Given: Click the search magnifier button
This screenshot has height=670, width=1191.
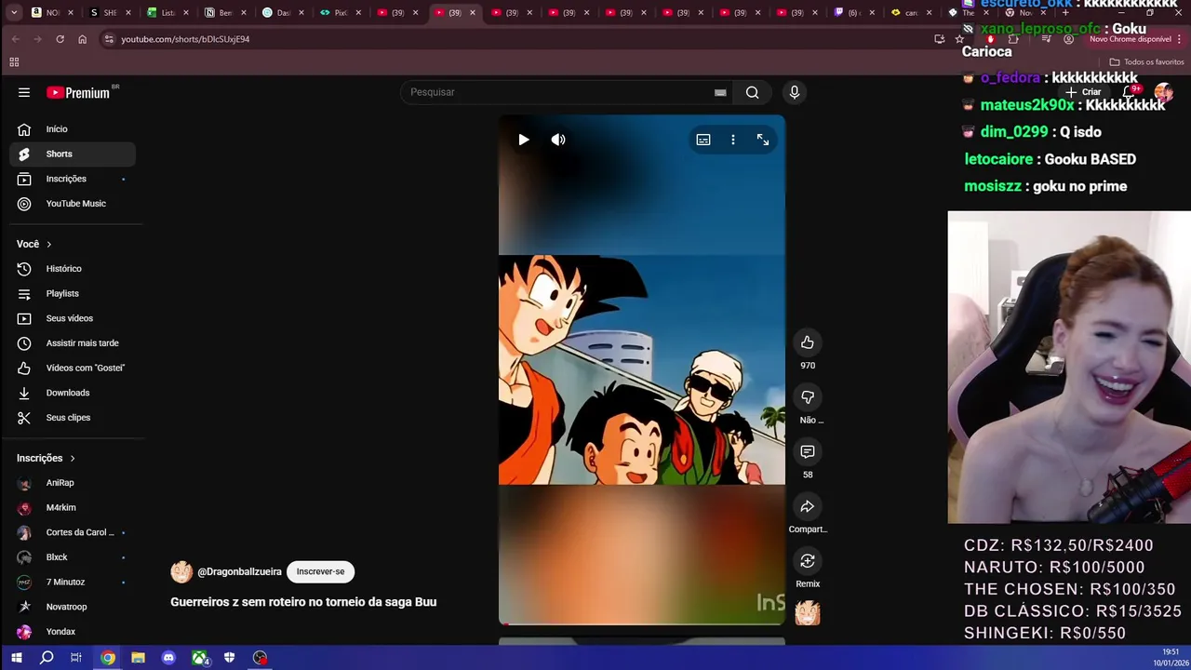Looking at the screenshot, I should pyautogui.click(x=752, y=92).
